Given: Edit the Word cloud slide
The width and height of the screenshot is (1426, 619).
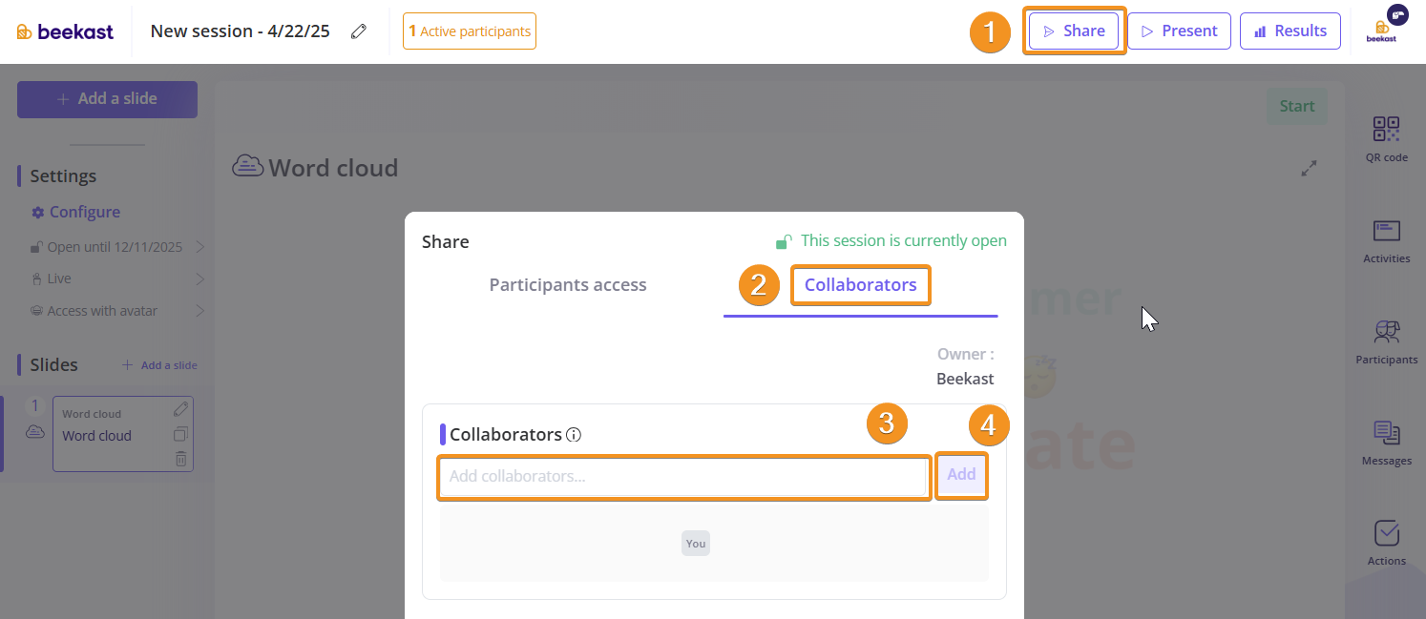Looking at the screenshot, I should [181, 409].
